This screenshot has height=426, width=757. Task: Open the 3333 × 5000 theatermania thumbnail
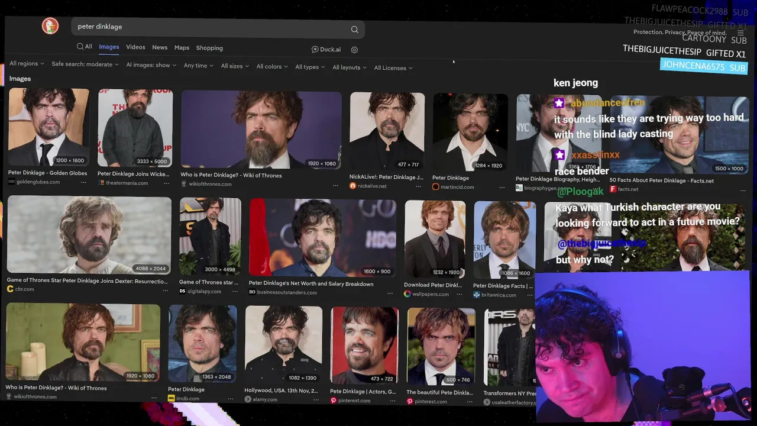[x=135, y=128]
